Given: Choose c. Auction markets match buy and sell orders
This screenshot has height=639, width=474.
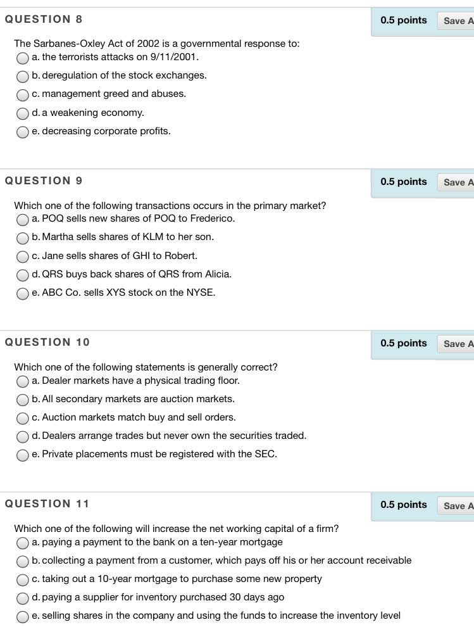Looking at the screenshot, I should point(22,418).
